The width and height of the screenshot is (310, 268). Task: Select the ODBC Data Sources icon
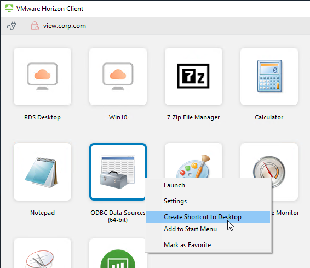click(x=118, y=172)
